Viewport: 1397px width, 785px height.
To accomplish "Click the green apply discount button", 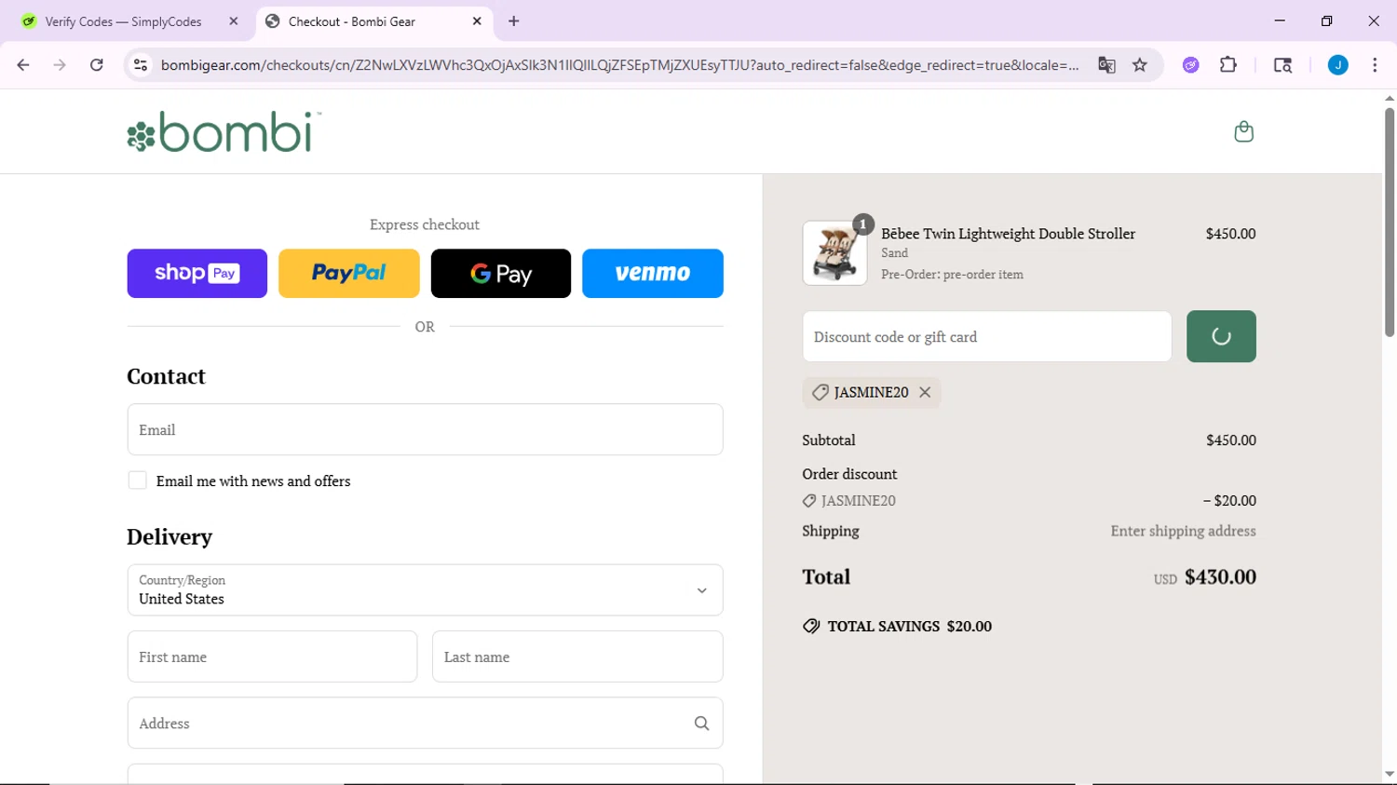I will tap(1221, 336).
